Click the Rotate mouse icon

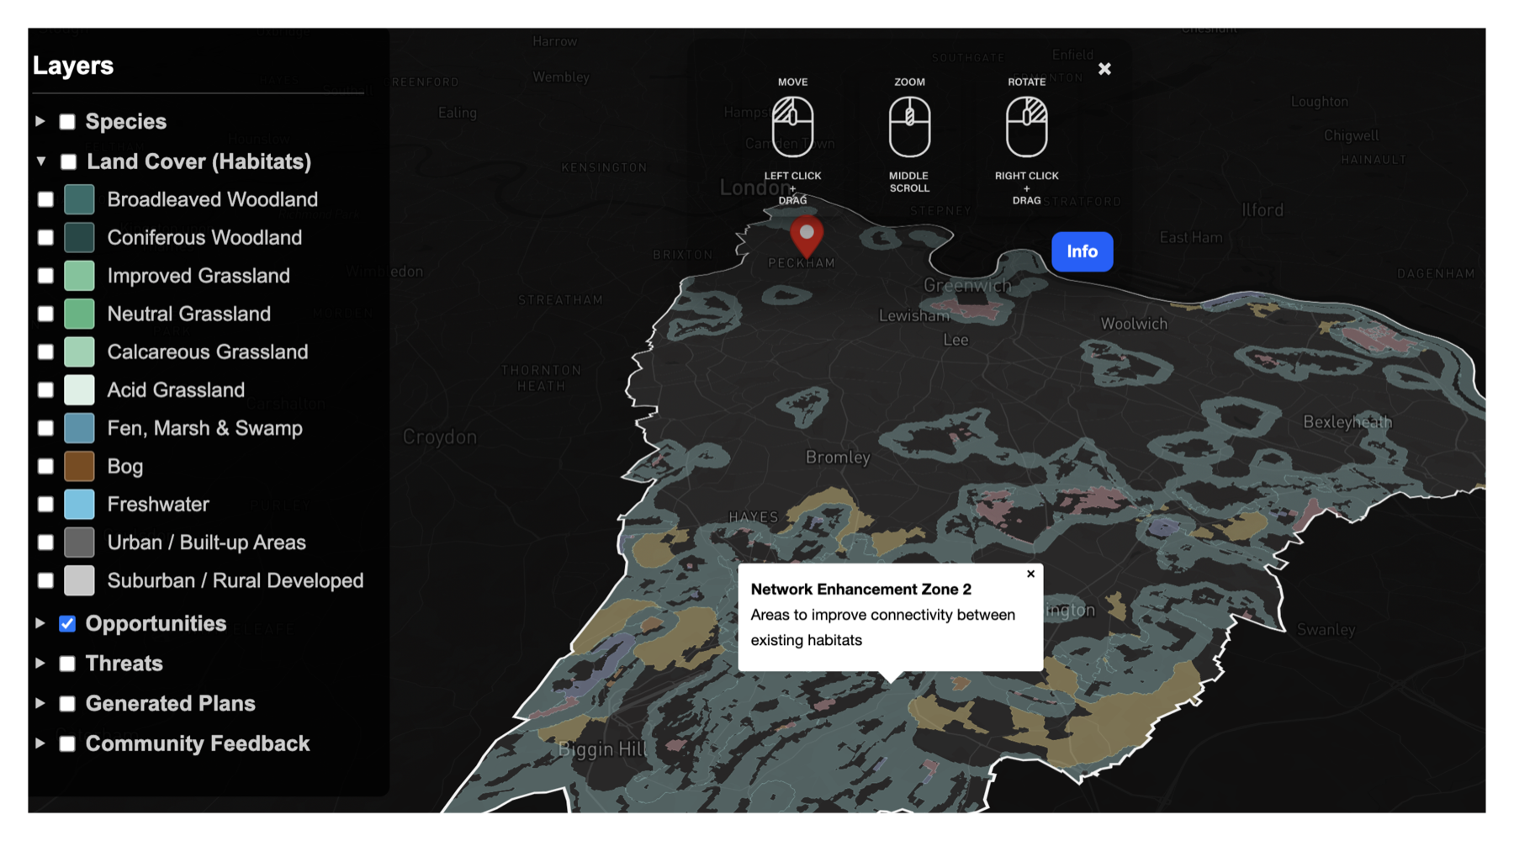(1026, 127)
